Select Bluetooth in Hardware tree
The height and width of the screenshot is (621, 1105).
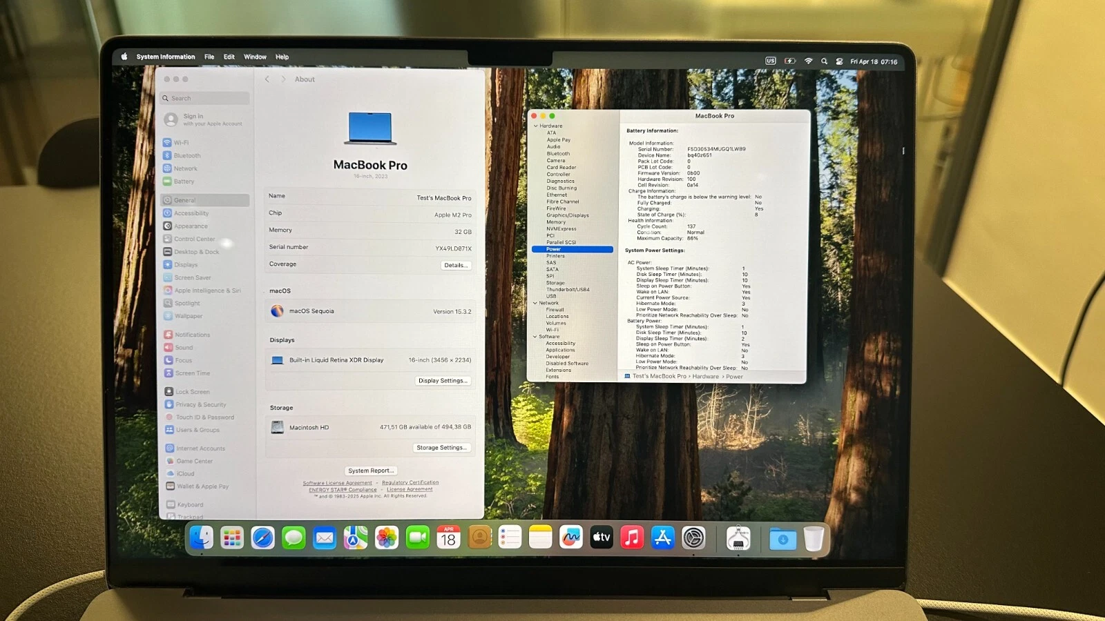[558, 154]
